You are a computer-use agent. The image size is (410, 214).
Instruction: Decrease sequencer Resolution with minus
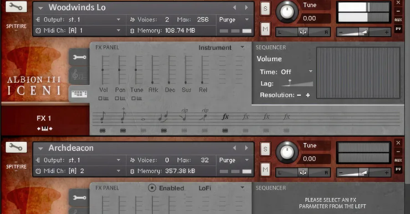click(x=299, y=95)
